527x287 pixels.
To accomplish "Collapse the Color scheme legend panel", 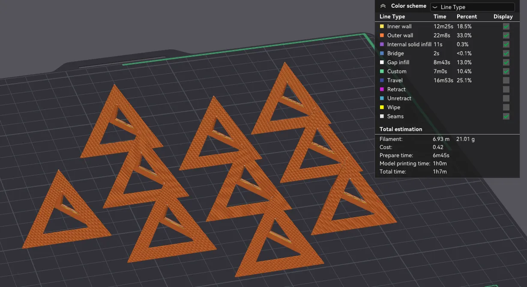I will coord(383,6).
